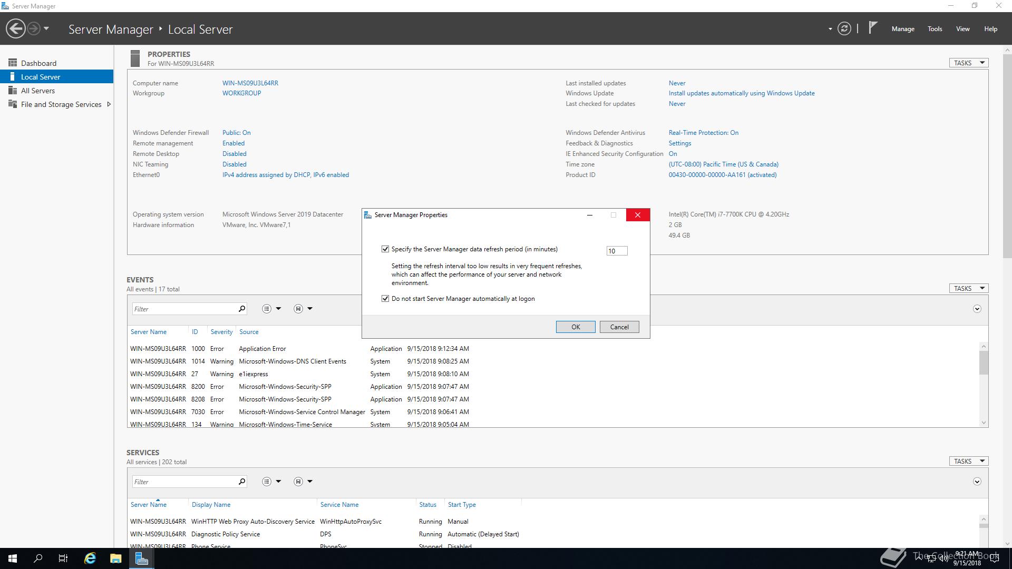The image size is (1012, 569).
Task: Click Remote Desktop Disabled link
Action: (x=235, y=154)
